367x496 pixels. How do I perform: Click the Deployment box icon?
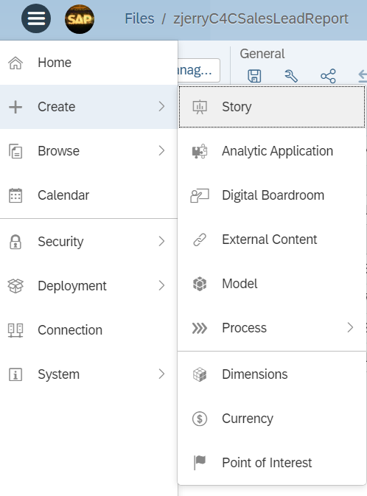15,286
